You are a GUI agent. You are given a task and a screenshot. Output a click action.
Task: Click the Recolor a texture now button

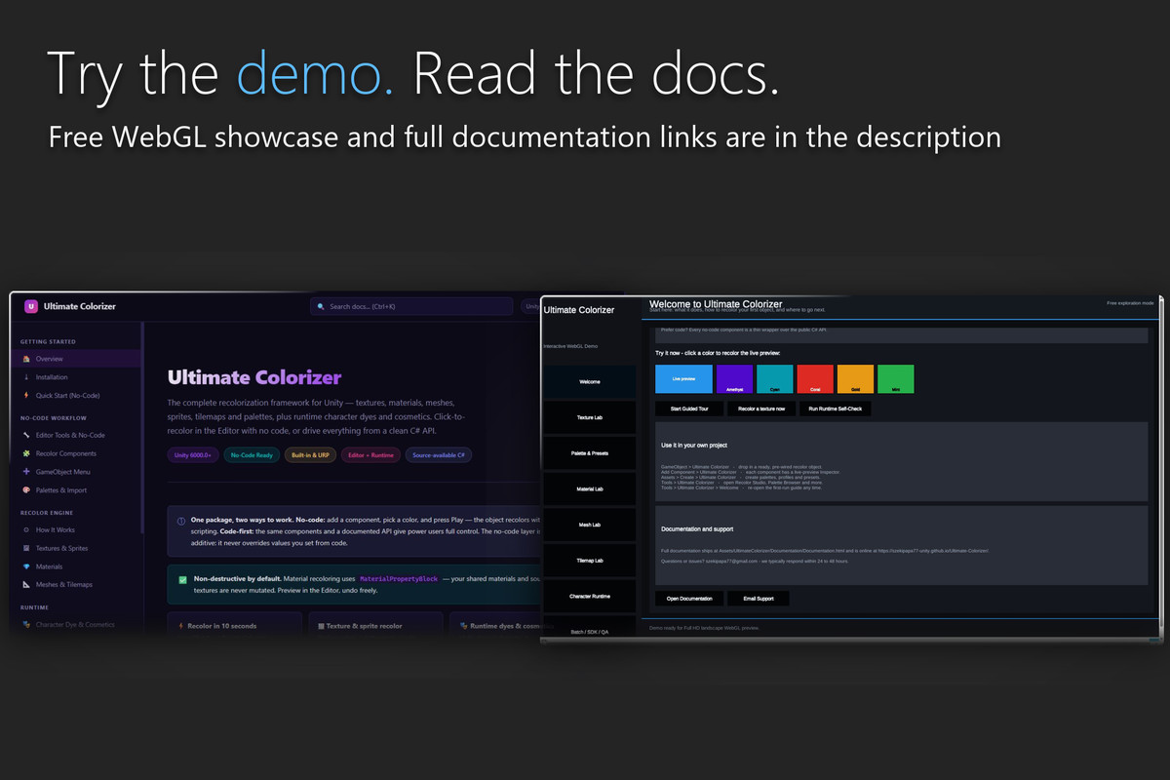pos(761,409)
